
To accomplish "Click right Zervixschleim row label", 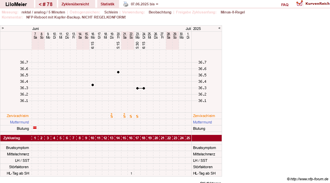I will coord(204,116).
